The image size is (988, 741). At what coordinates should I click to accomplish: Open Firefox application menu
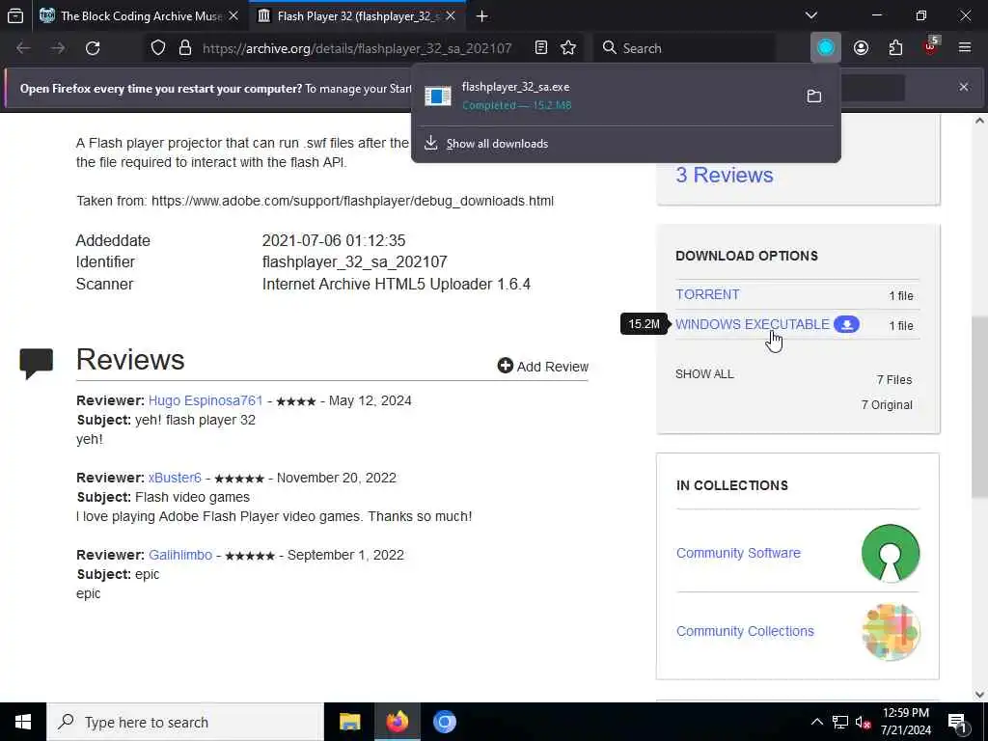[965, 48]
